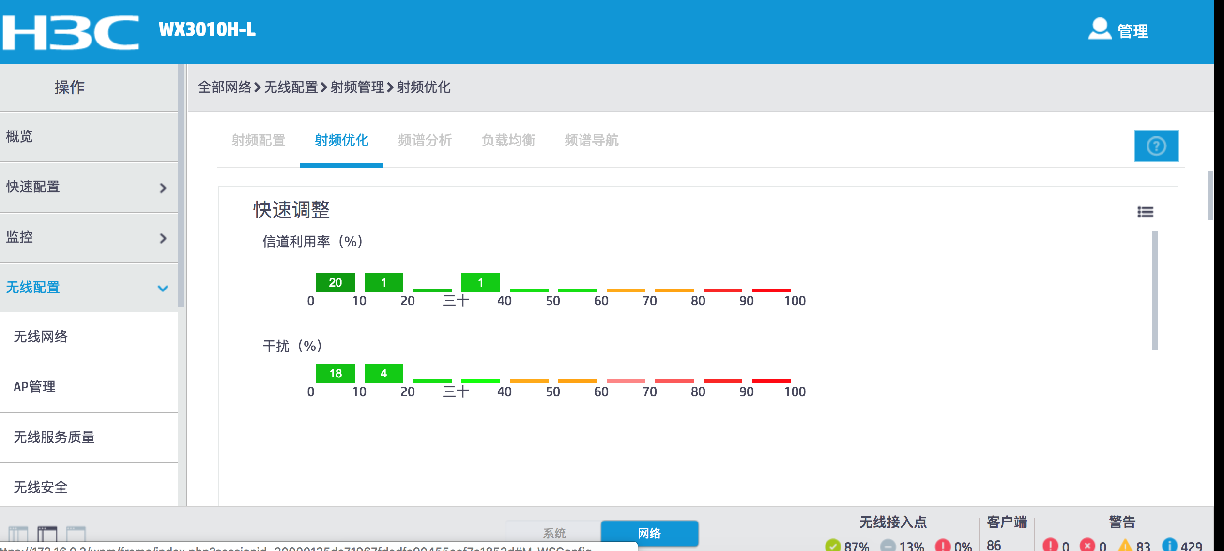Click the help question mark icon

click(1156, 146)
